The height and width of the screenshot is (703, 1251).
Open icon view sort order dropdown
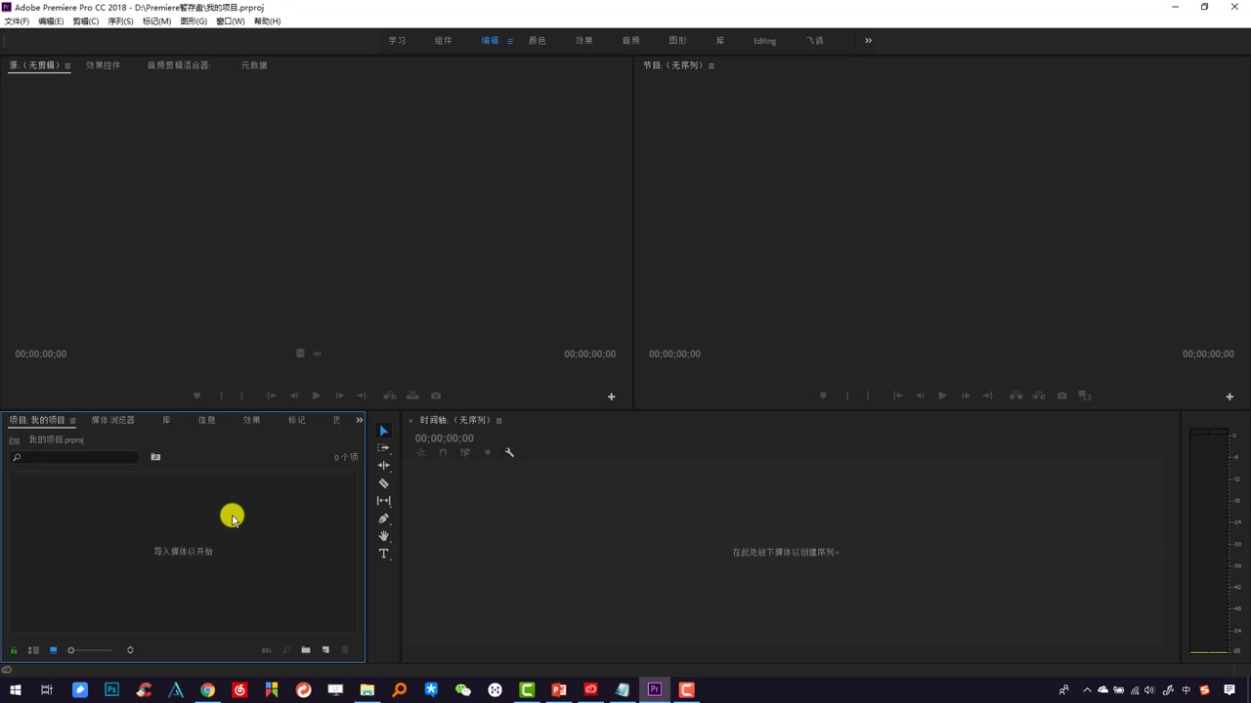[130, 650]
